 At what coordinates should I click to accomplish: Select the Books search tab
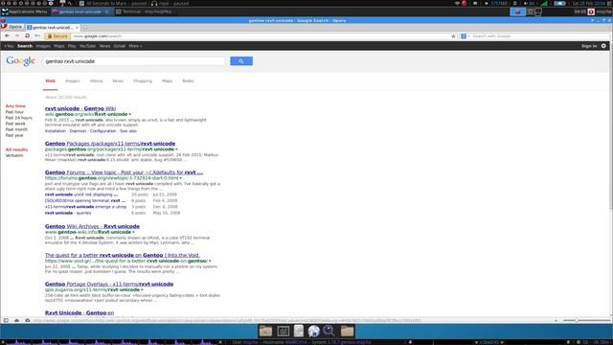[188, 80]
